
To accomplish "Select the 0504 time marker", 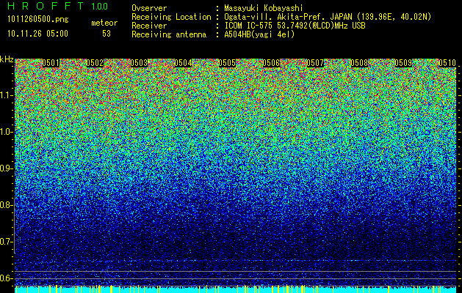I will click(x=184, y=63).
